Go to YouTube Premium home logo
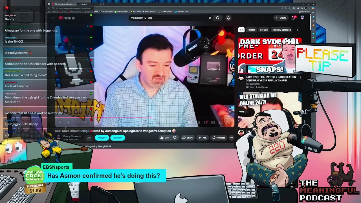The image size is (361, 203). coord(67,18)
